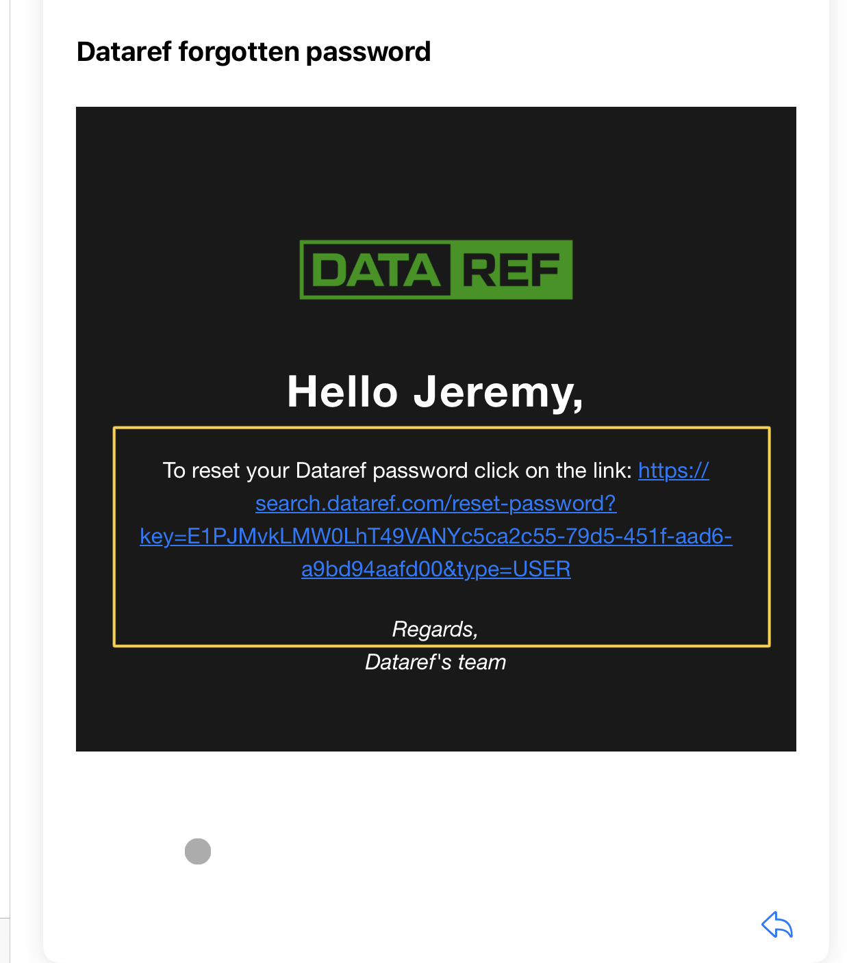The image size is (847, 963).
Task: Follow the link line starting with "key=E1PJMvk"
Action: click(436, 537)
